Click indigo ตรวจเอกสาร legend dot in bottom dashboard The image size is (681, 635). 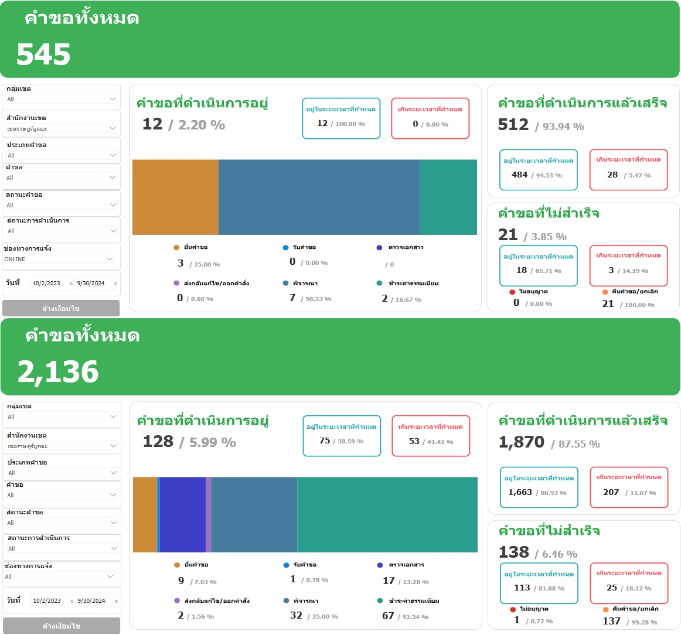[380, 565]
